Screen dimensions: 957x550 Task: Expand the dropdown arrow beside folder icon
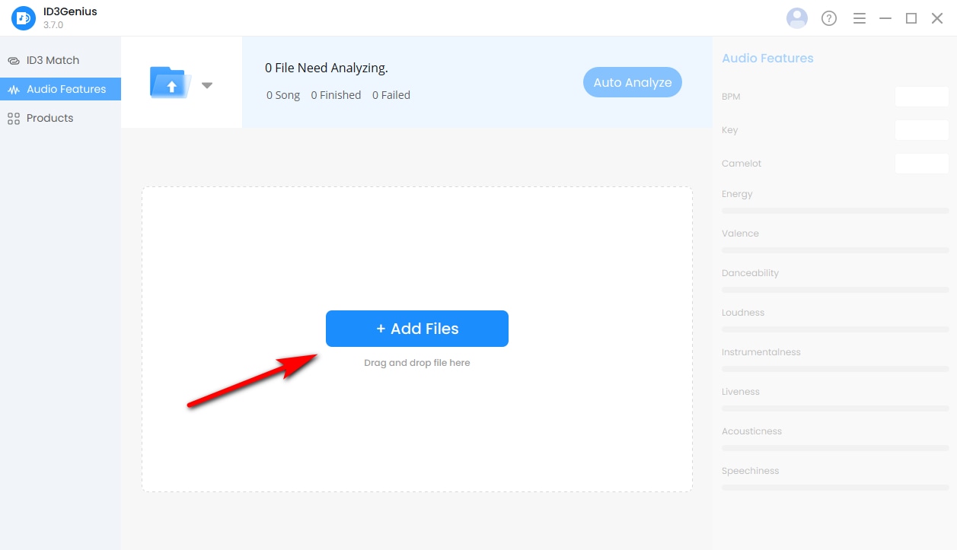pyautogui.click(x=206, y=85)
